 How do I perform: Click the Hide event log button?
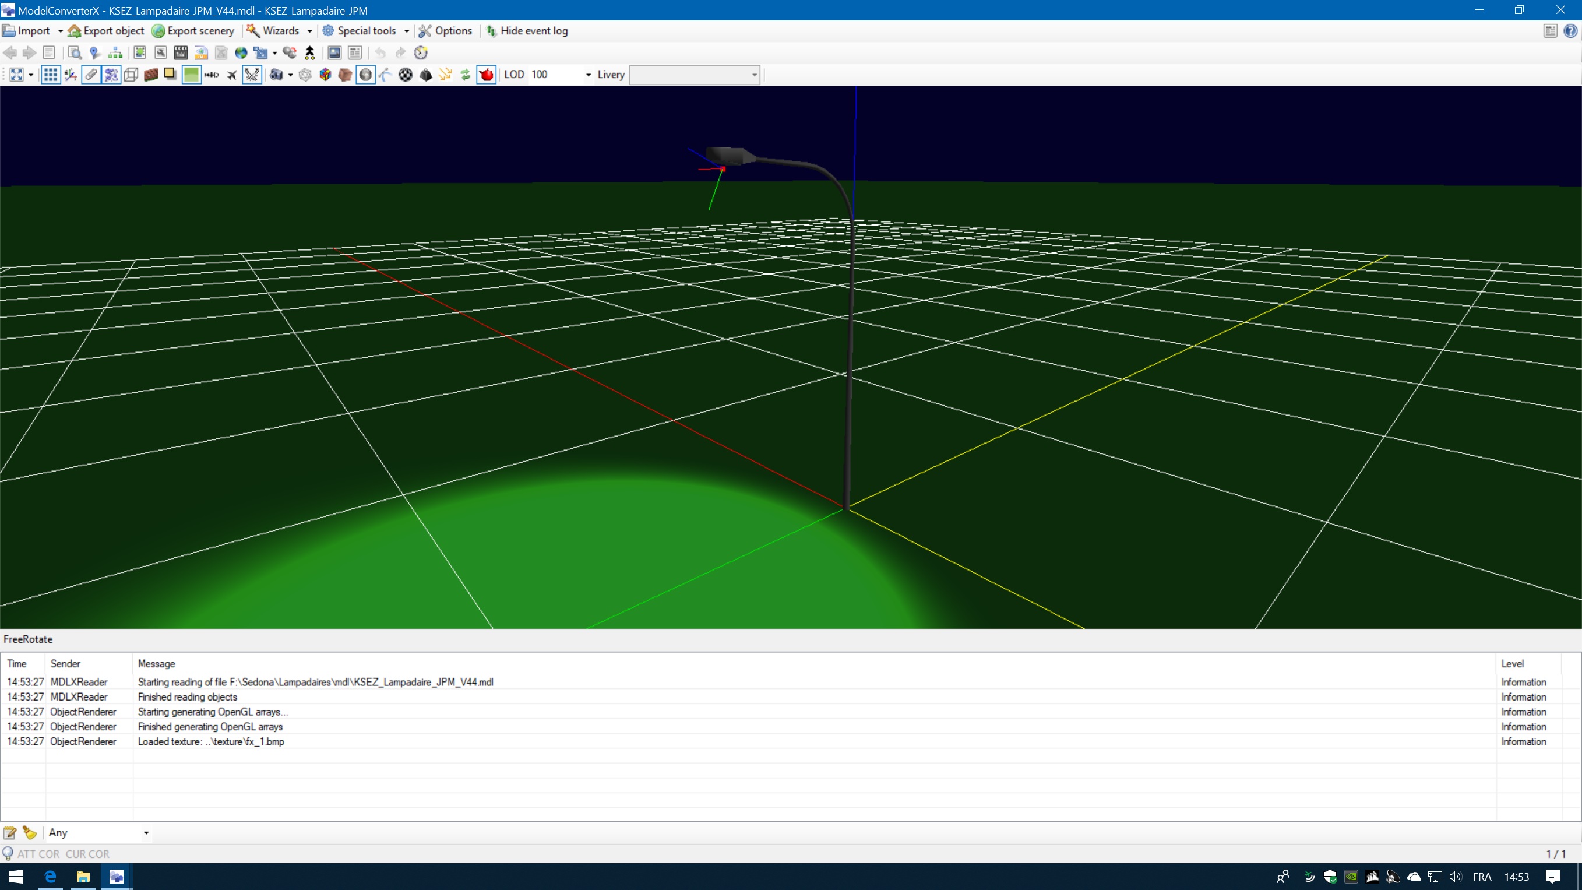(x=527, y=30)
